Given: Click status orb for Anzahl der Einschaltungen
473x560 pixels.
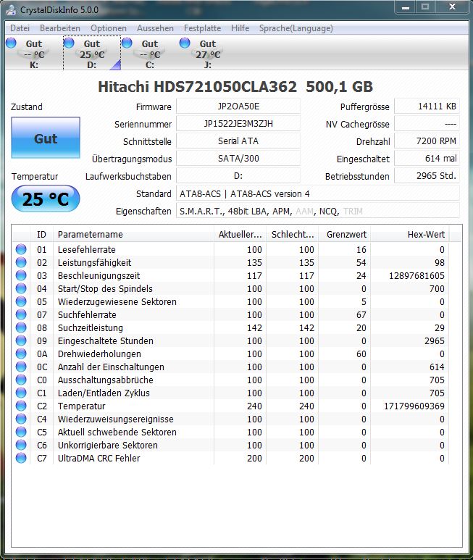Looking at the screenshot, I should [x=21, y=367].
